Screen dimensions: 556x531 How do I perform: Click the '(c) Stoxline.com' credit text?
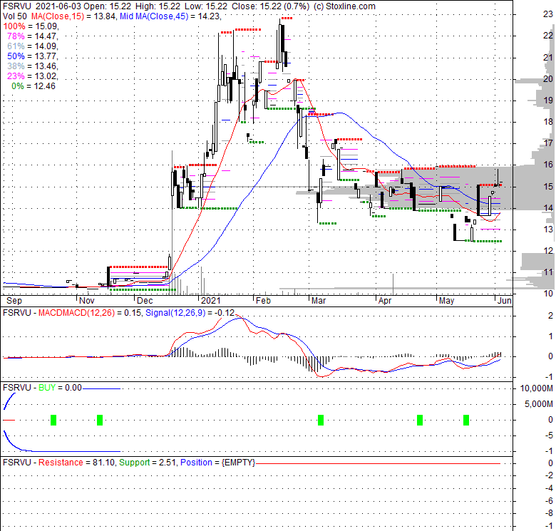point(344,6)
